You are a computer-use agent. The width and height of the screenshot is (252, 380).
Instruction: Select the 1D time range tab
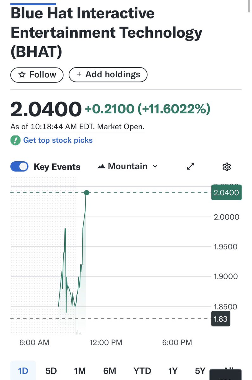coord(23,370)
